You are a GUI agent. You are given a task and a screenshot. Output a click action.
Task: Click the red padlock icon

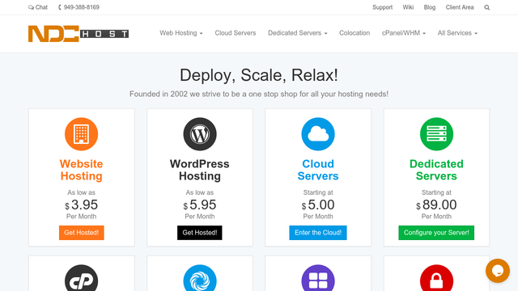tap(436, 278)
